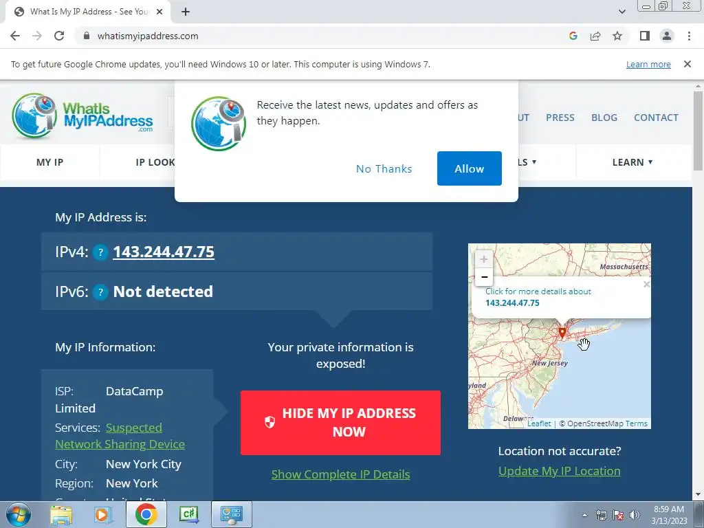704x528 pixels.
Task: Click the IPv4 question mark help icon
Action: (100, 253)
